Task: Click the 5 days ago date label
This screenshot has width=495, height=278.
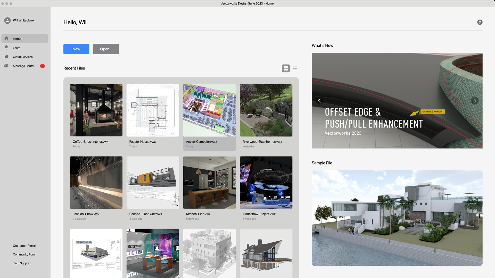Action: pos(193,219)
